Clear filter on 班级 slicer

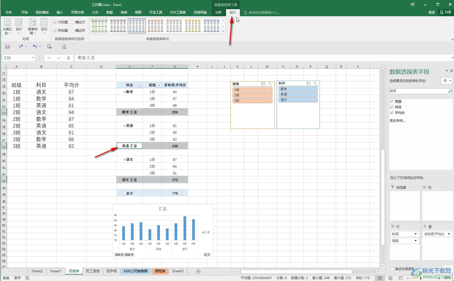coord(270,84)
